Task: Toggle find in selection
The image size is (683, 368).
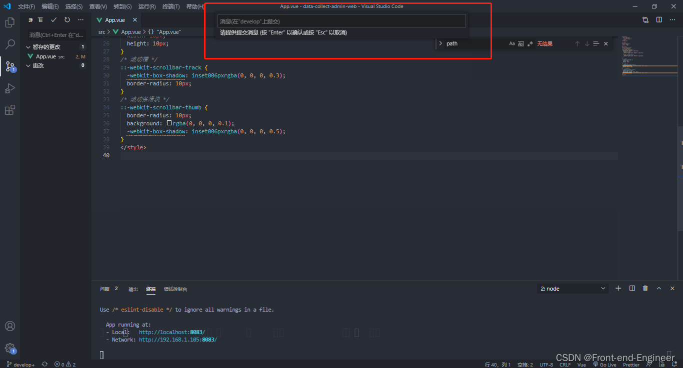Action: pyautogui.click(x=596, y=44)
